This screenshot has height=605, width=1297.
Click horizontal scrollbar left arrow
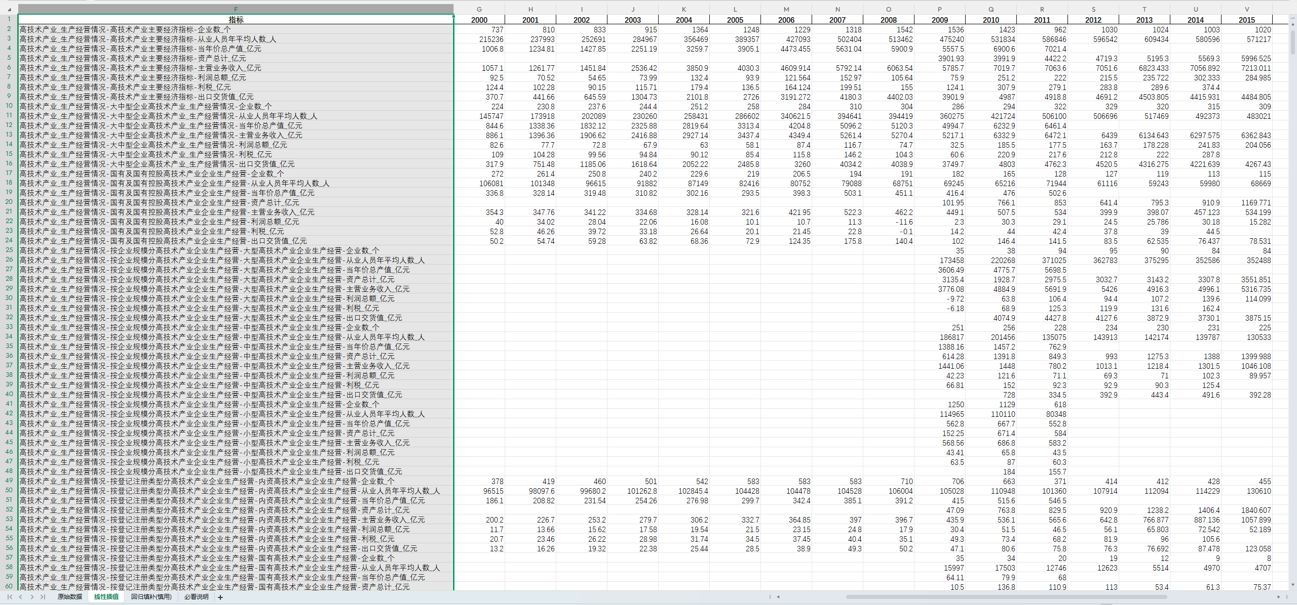pos(778,597)
